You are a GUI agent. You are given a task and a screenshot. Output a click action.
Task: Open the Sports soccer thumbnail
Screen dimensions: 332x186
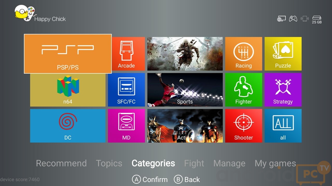[x=185, y=90]
